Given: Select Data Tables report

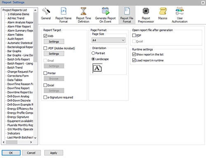Looking at the screenshot, I should (15, 80).
